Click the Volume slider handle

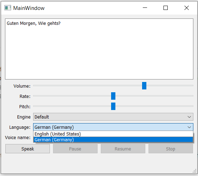144,86
